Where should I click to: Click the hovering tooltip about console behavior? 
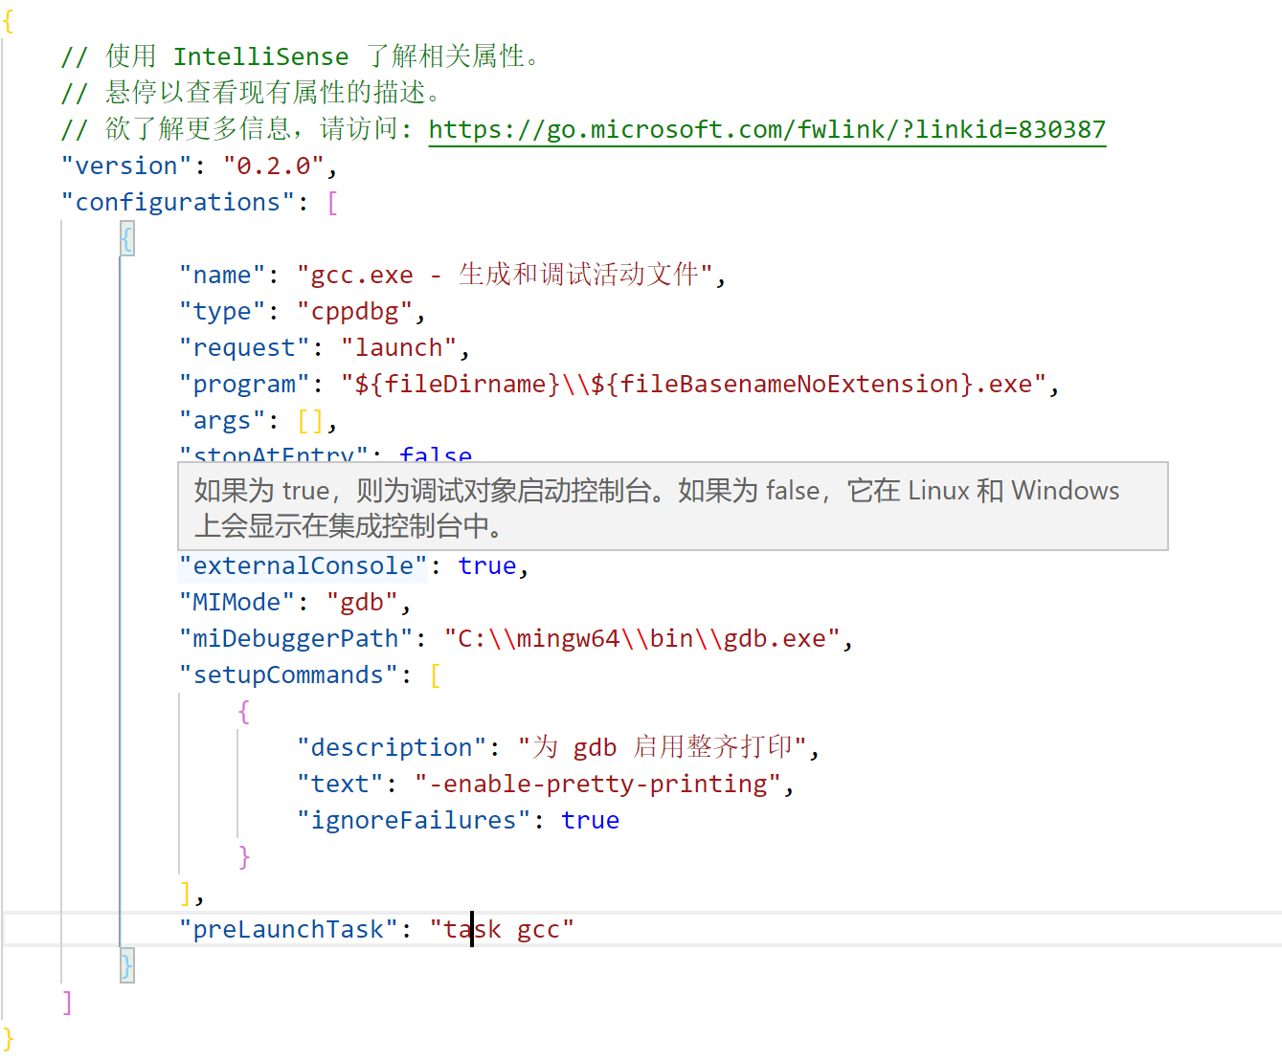(673, 507)
